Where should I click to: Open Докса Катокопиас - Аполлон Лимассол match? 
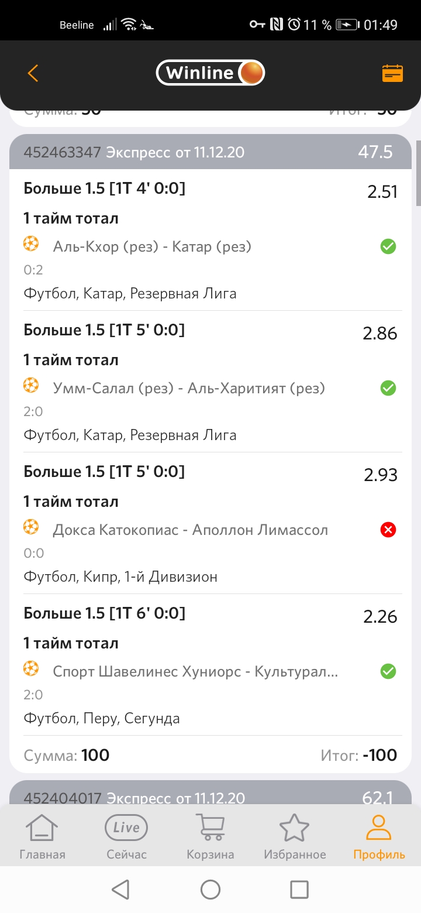point(191,530)
